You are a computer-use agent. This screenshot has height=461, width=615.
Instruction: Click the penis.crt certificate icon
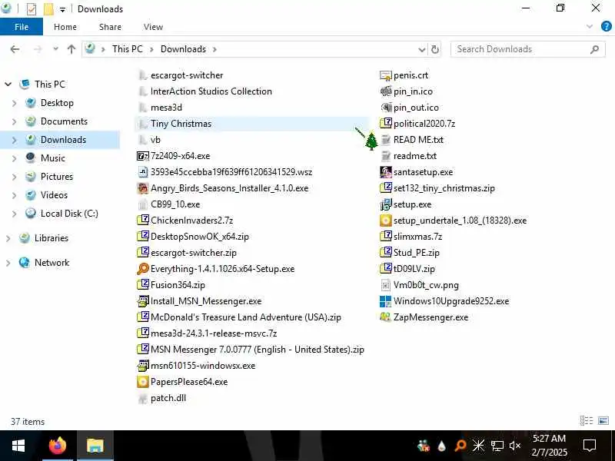click(x=386, y=75)
